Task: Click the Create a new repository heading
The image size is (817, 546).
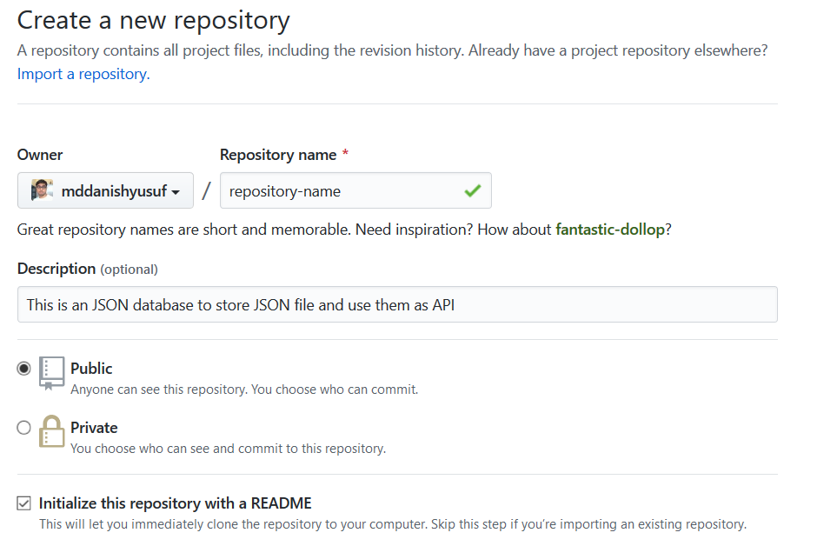Action: tap(153, 19)
